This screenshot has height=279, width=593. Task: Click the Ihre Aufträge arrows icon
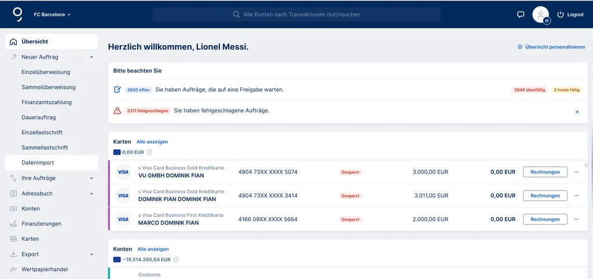[x=14, y=178]
